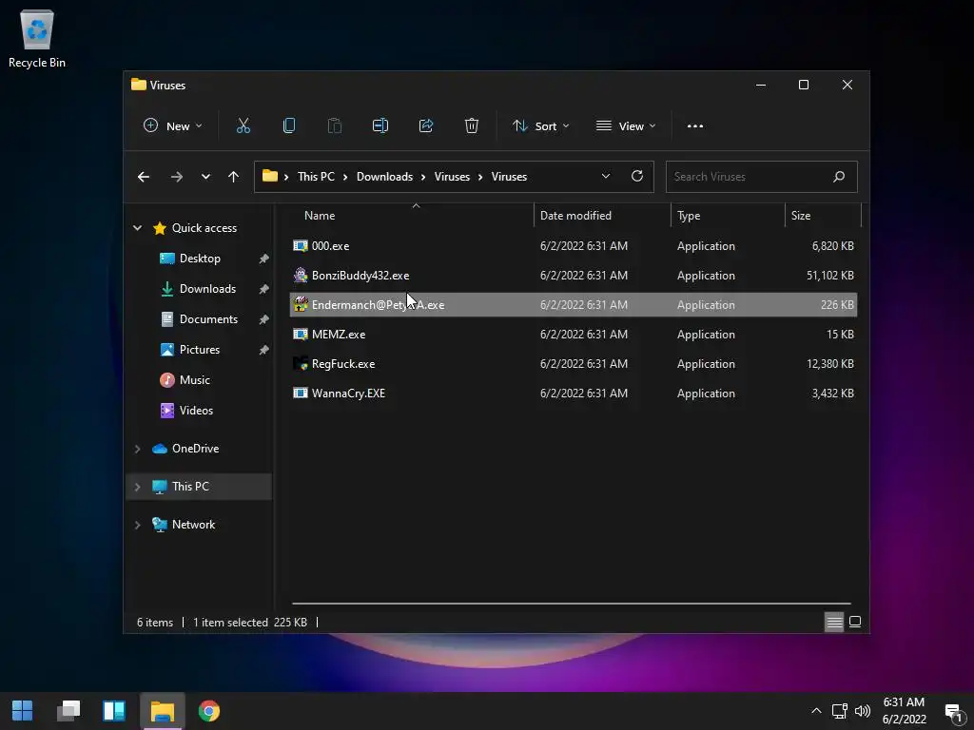The height and width of the screenshot is (730, 974).
Task: Collapse the Quick access tree
Action: [137, 228]
